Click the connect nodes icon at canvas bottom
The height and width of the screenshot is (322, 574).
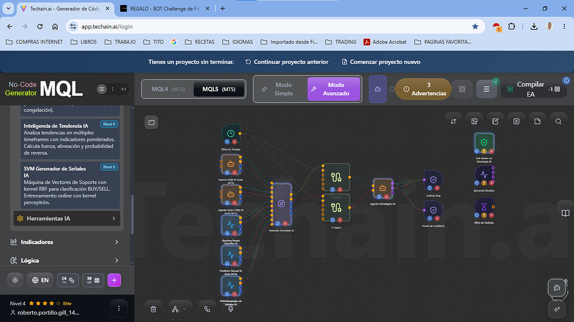point(207,309)
